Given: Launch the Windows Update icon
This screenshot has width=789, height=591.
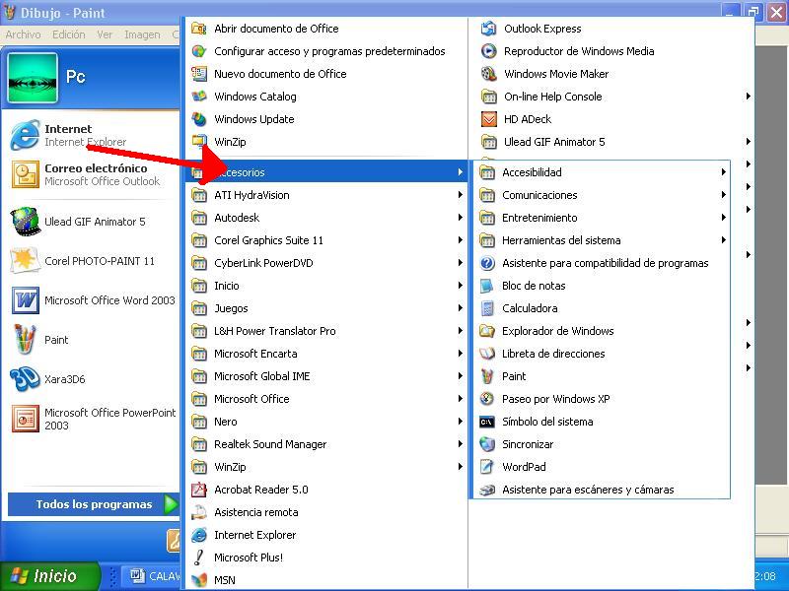Looking at the screenshot, I should coord(199,119).
